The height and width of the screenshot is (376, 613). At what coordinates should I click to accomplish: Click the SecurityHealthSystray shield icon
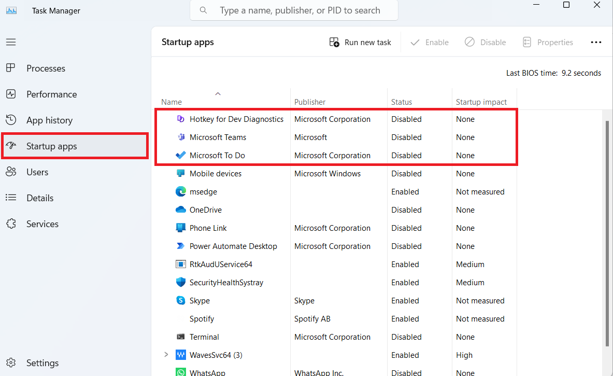181,282
